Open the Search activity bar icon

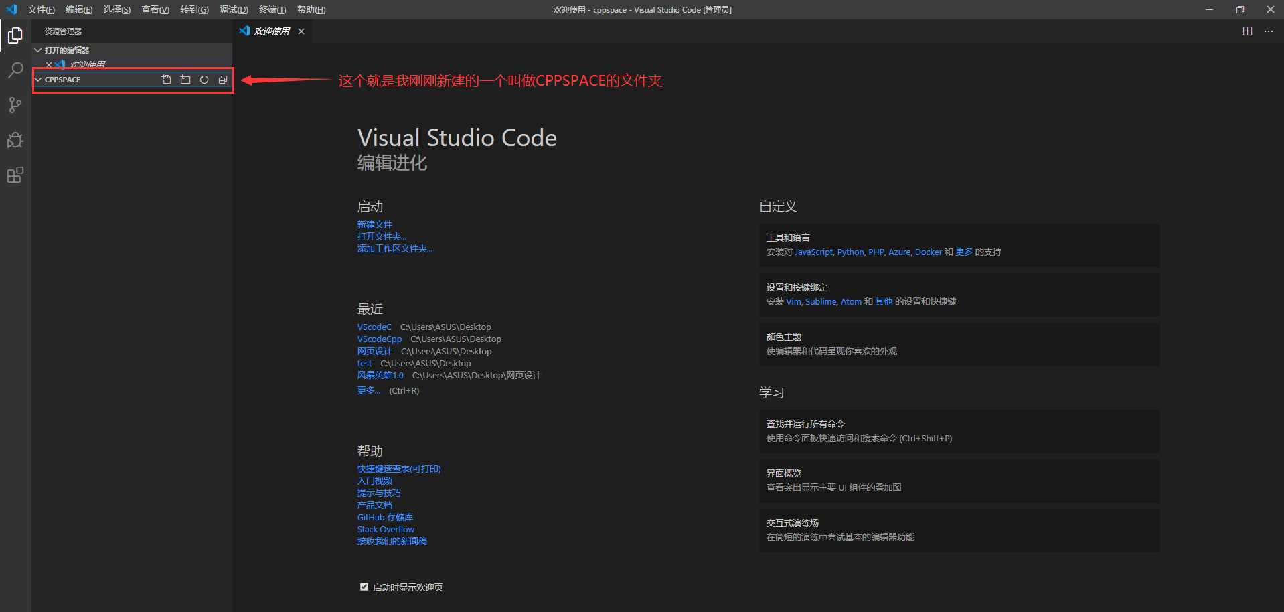15,70
